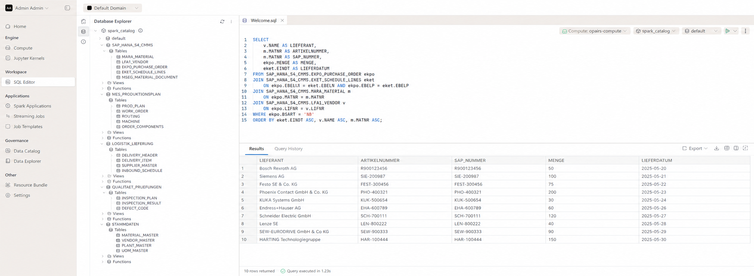Open run options dropdown arrow
The image size is (754, 276).
click(735, 31)
